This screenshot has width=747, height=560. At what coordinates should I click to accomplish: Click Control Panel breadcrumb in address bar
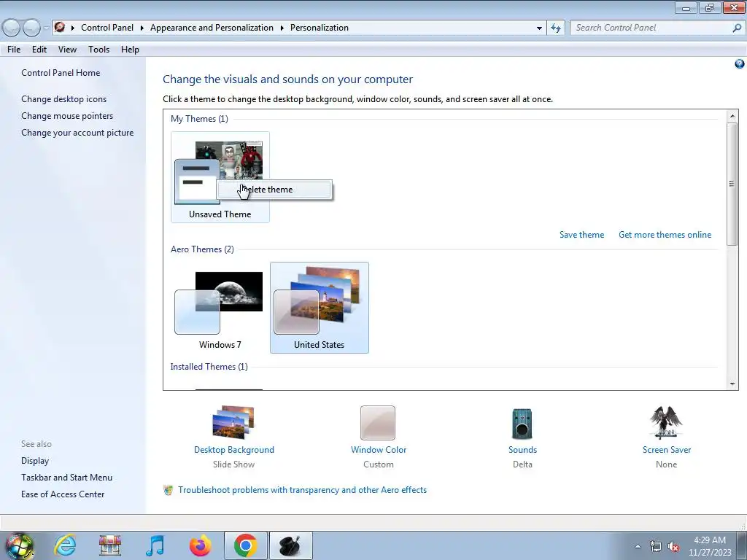[107, 28]
